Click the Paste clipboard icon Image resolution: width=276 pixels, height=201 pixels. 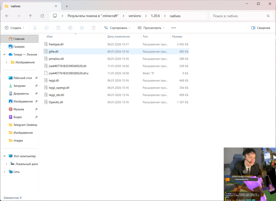pos(58,28)
